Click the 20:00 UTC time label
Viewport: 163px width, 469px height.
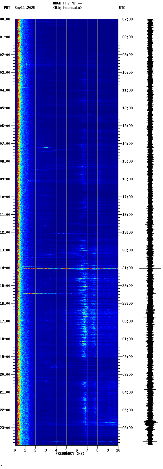pyautogui.click(x=128, y=250)
